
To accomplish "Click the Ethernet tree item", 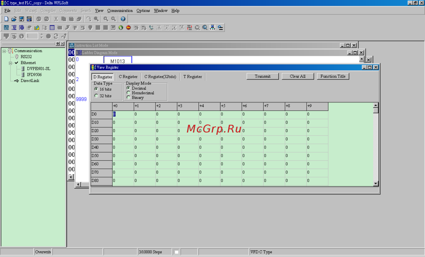I will pos(28,63).
